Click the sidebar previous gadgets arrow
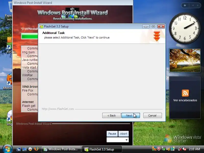The width and height of the screenshot is (204, 153). coord(193,5)
